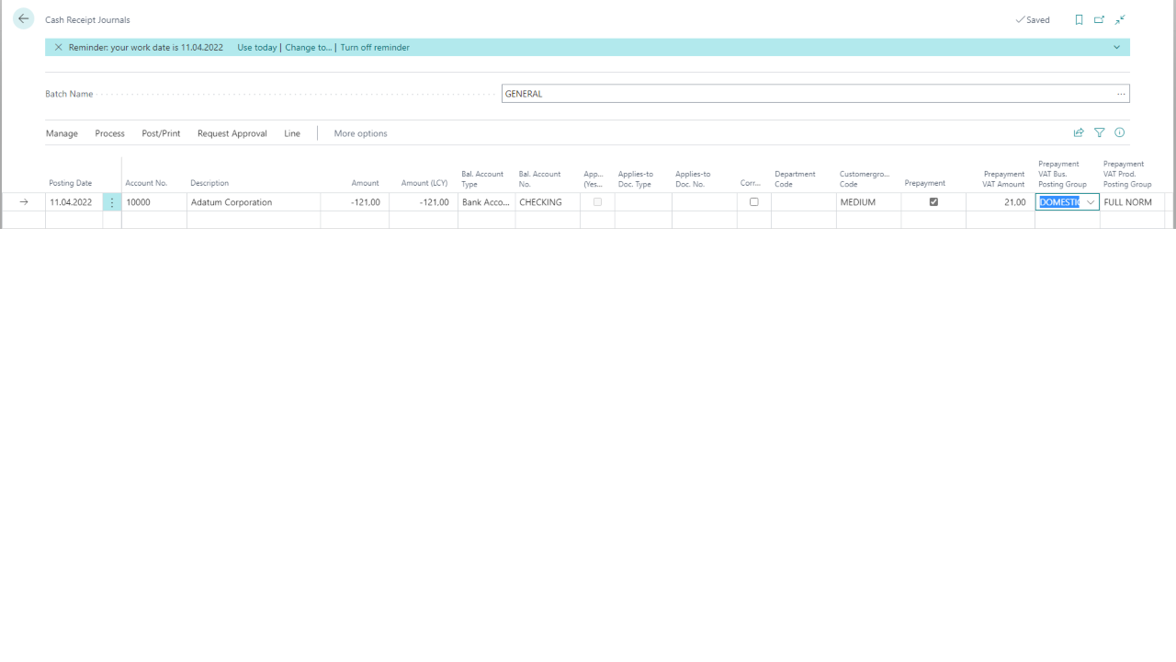Open the Prepayment VAT Bus. Posting Group dropdown
Image resolution: width=1176 pixels, height=662 pixels.
click(1090, 201)
